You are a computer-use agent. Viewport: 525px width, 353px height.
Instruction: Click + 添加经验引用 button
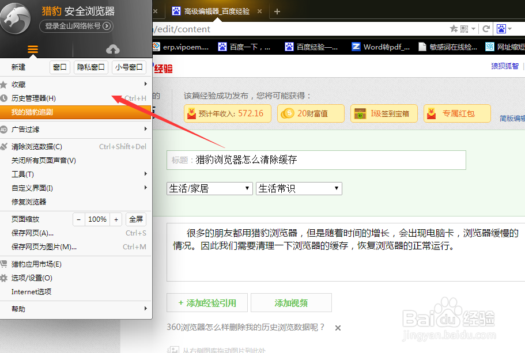pyautogui.click(x=207, y=303)
